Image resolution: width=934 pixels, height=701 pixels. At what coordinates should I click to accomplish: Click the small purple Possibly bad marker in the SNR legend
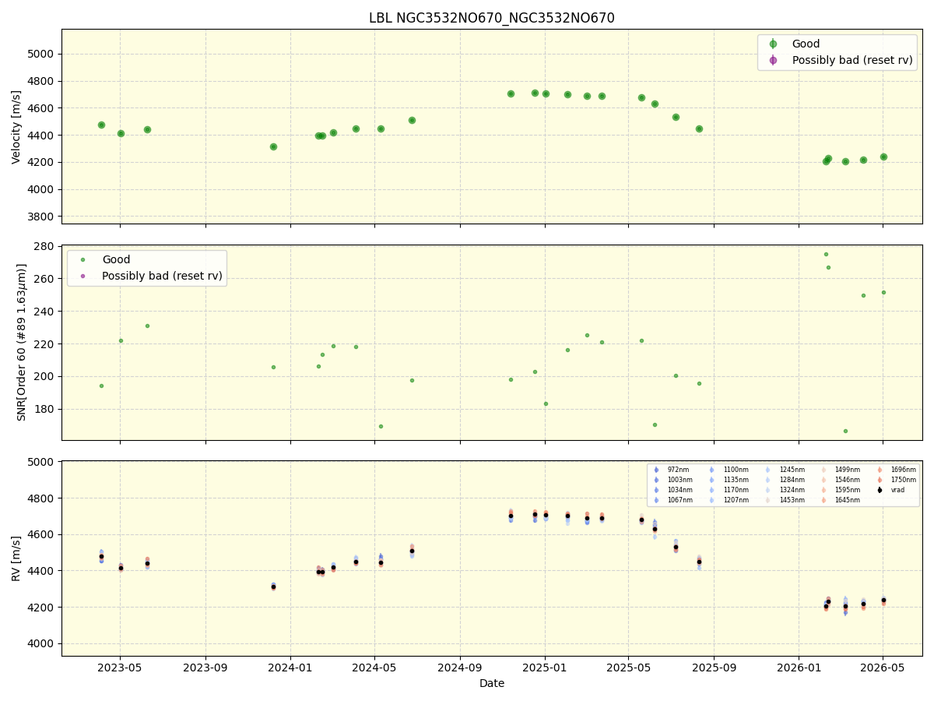click(83, 276)
